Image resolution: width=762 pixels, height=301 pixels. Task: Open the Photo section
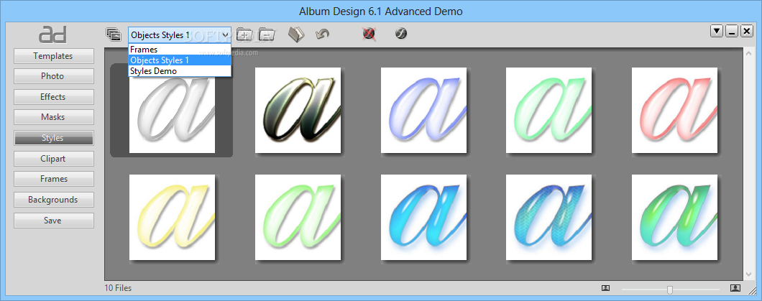(x=53, y=76)
